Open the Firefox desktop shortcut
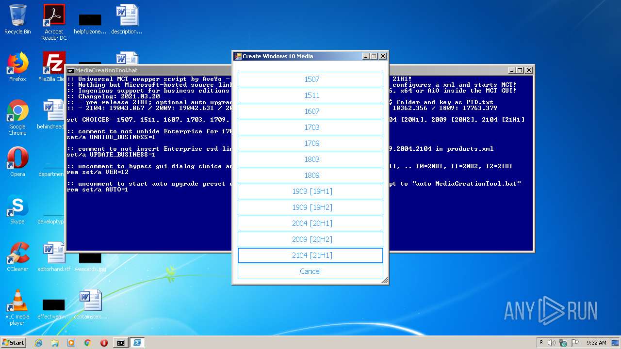 pyautogui.click(x=17, y=67)
